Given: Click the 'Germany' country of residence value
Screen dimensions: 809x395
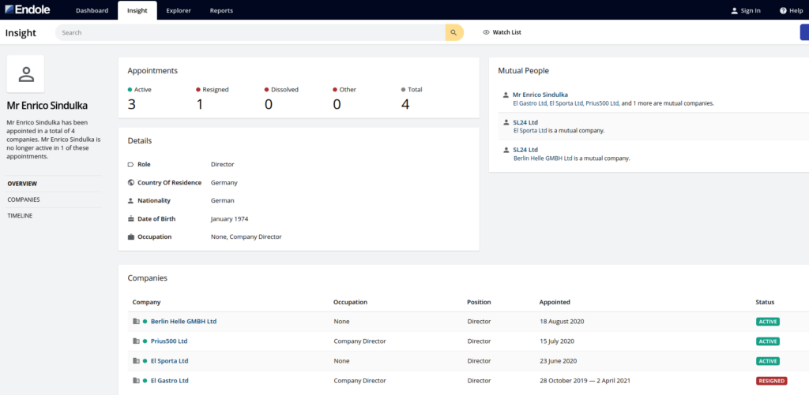Looking at the screenshot, I should [224, 182].
